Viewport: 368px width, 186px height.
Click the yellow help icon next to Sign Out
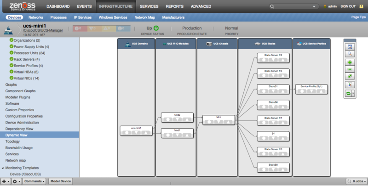[x=362, y=6]
